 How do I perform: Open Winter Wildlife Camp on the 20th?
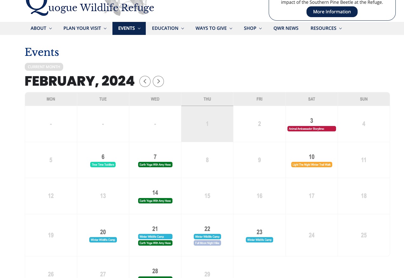click(x=103, y=240)
